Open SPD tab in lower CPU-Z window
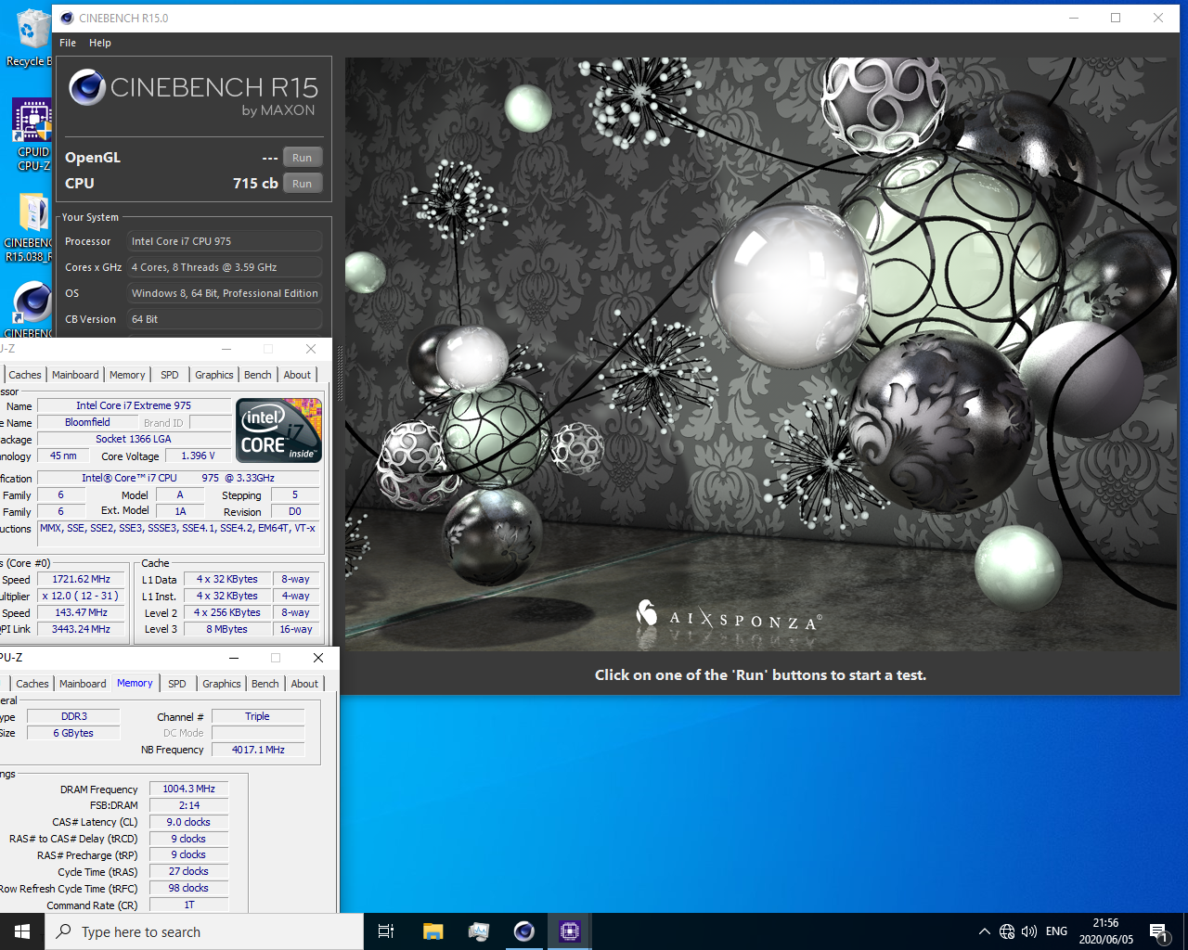This screenshot has width=1188, height=950. pos(177,684)
